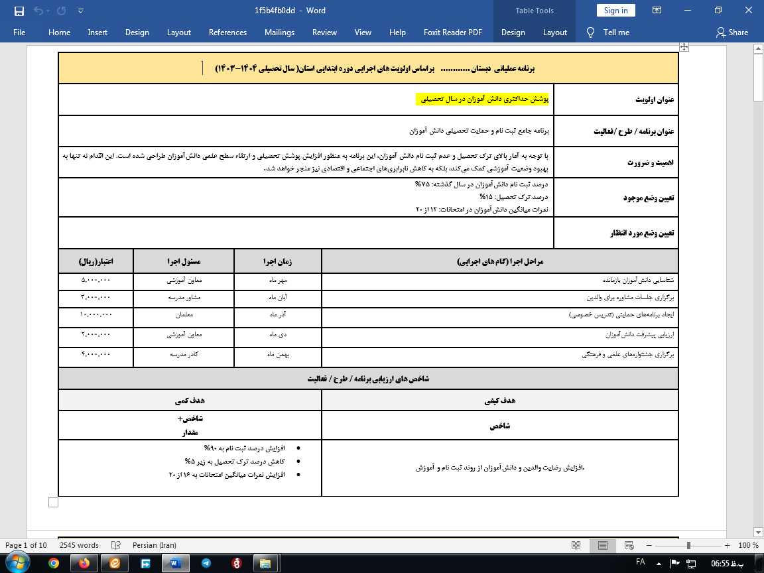Switch to the View tab
This screenshot has width=764, height=573.
[363, 32]
